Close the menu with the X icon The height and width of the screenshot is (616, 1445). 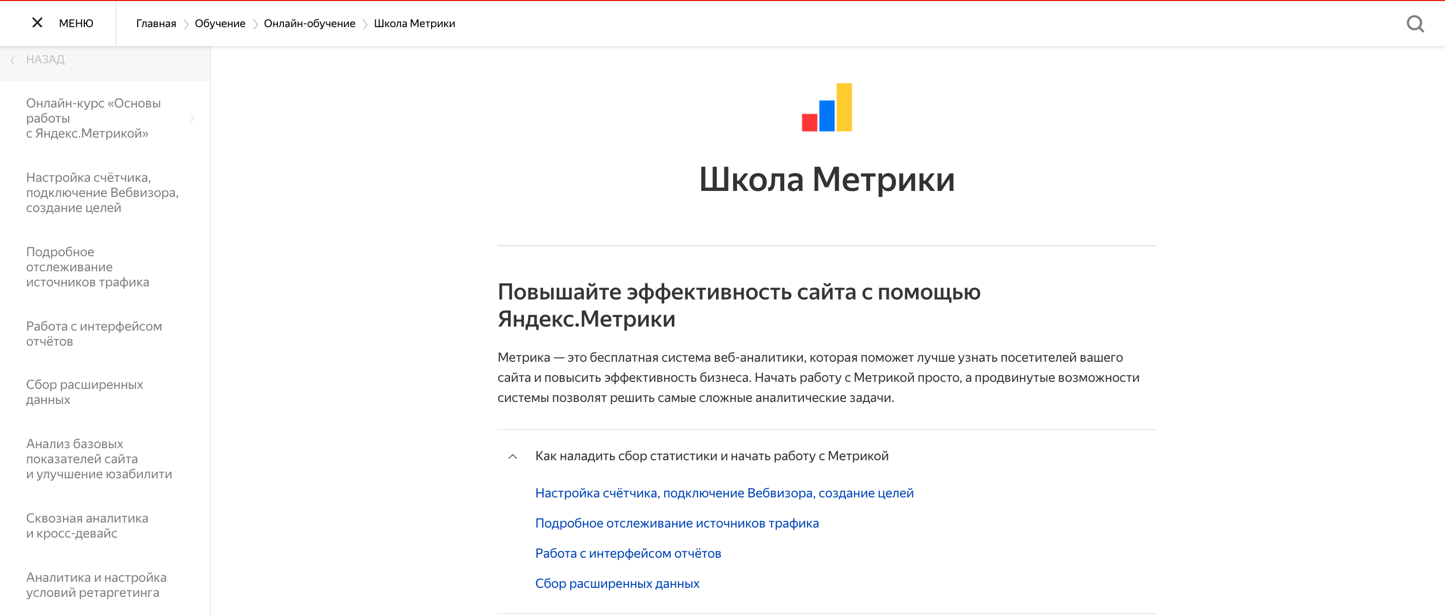[37, 23]
